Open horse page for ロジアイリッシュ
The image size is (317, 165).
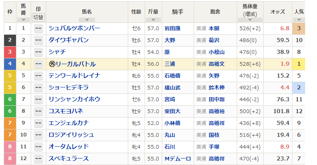71,135
